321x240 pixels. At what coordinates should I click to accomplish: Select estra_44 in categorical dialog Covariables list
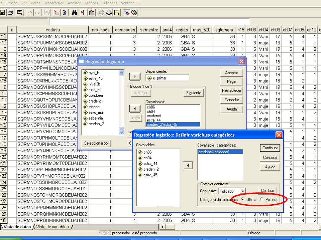pos(150,163)
